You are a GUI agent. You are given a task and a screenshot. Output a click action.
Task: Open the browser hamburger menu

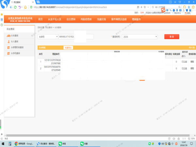(x=175, y=2)
